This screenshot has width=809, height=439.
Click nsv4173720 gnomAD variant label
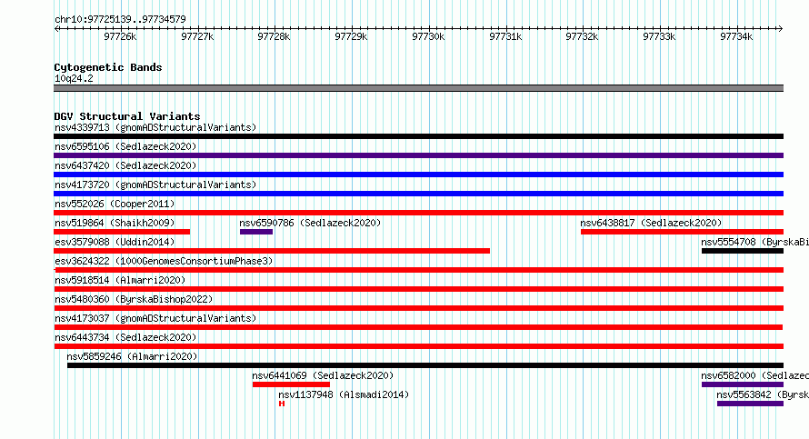[155, 185]
